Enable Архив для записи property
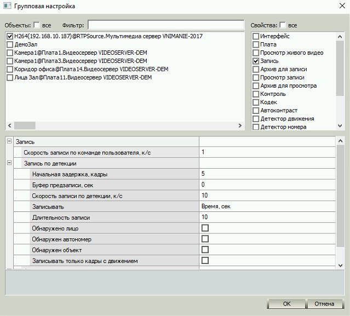 point(256,69)
